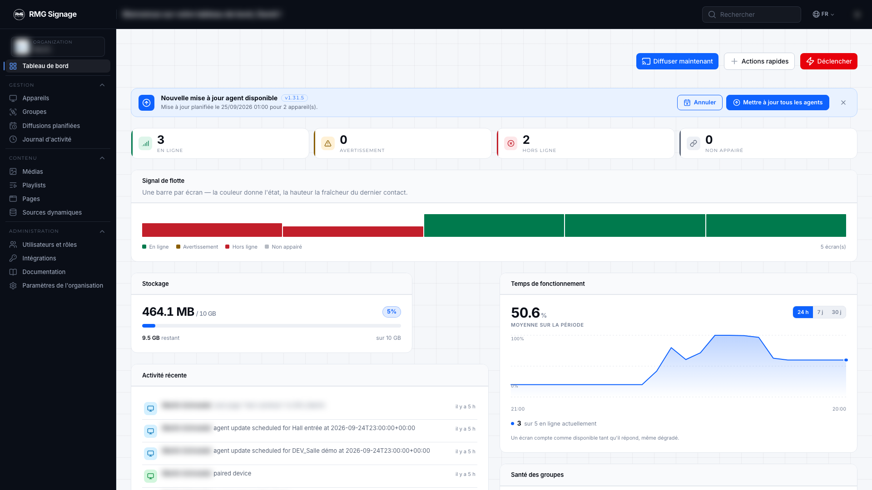872x490 pixels.
Task: Open the FR language dropdown
Action: point(823,15)
